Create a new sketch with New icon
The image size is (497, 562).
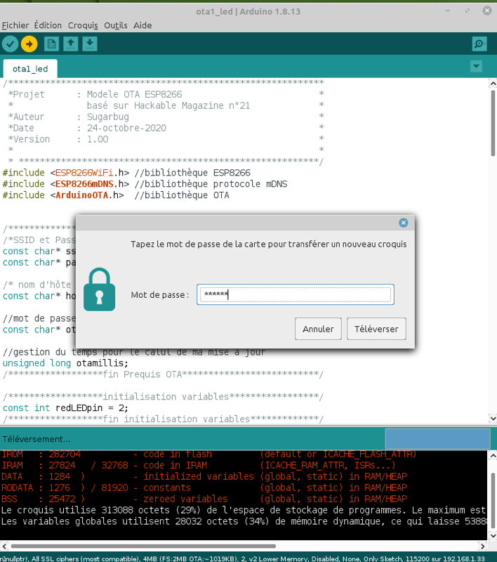(x=51, y=44)
